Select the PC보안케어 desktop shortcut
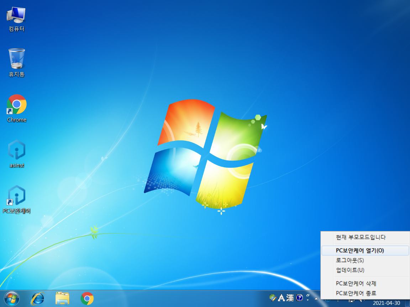Screen dimensions: 410x307 click(x=16, y=199)
